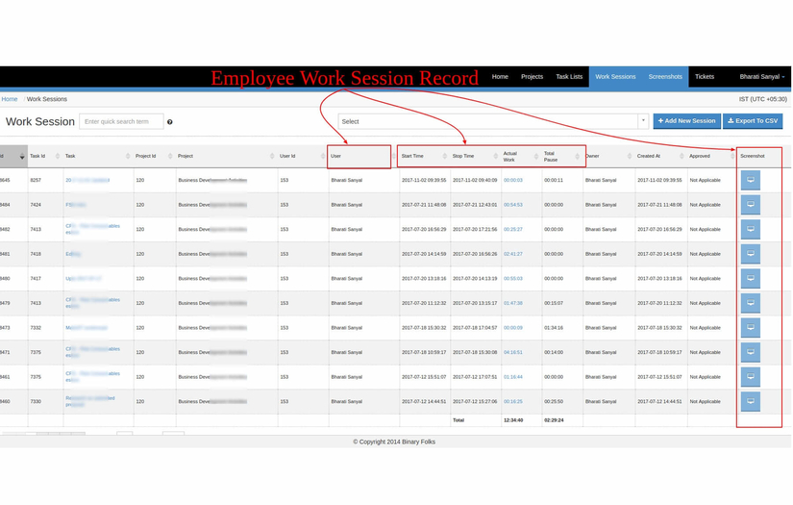Sort by Id column arrow
The height and width of the screenshot is (505, 793).
point(22,157)
